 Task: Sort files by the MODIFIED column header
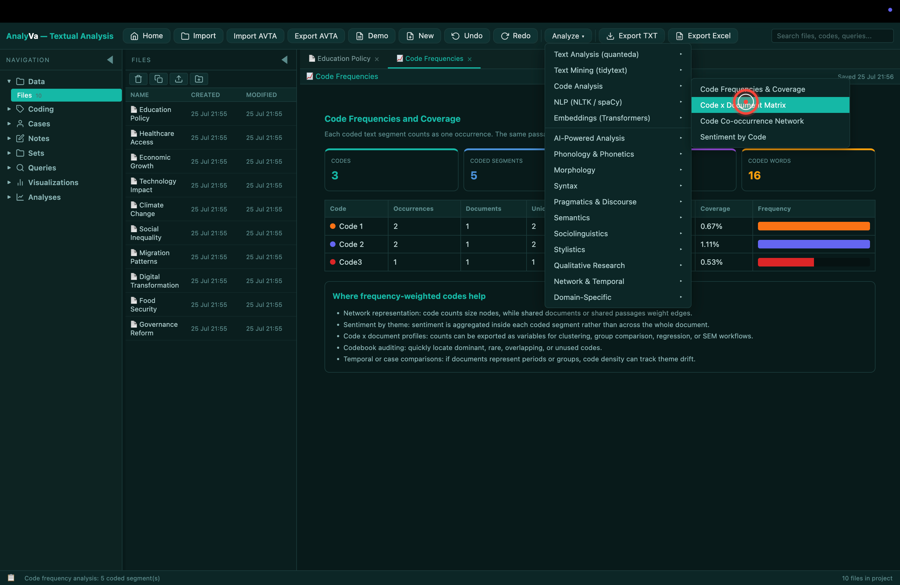click(261, 95)
